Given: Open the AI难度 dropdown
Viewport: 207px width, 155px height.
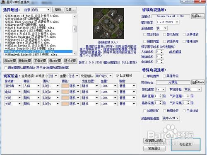Looking at the screenshot, I should point(52,76).
